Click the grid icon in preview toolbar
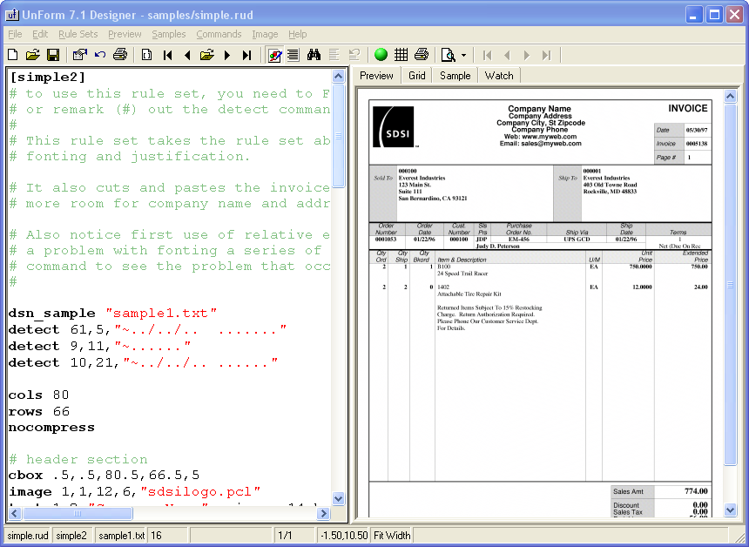Viewport: 749px width, 547px height. pos(401,55)
